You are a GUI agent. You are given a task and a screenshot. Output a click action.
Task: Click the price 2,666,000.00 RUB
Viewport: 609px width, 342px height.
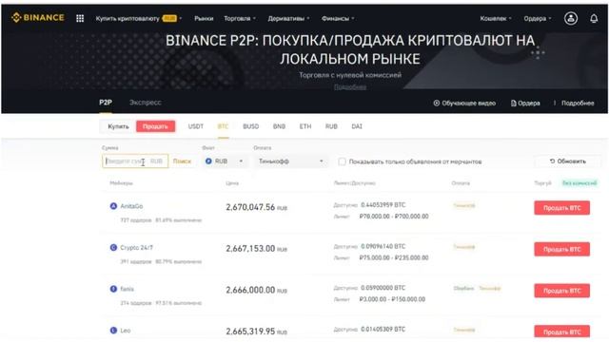(256, 290)
